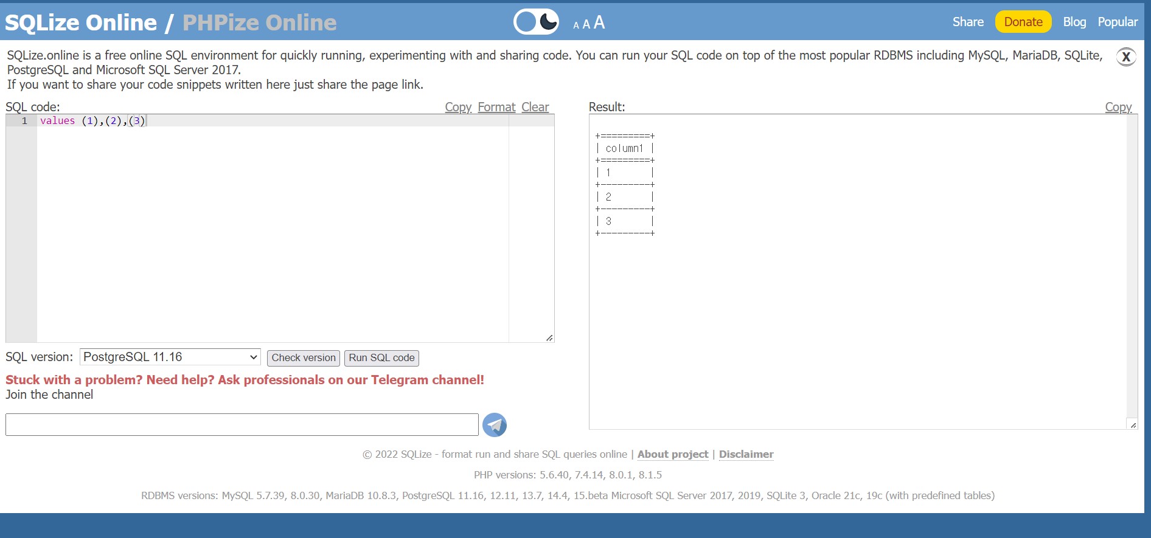Run the SQL code
Screen dimensions: 1151x538
381,358
